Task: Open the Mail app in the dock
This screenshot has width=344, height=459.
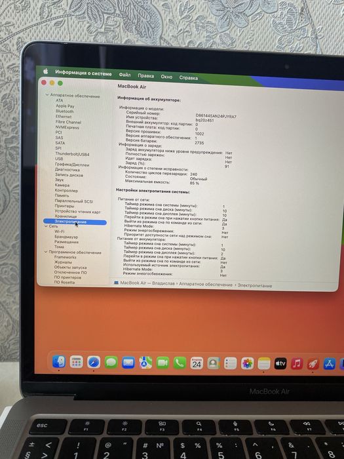Action: click(128, 363)
